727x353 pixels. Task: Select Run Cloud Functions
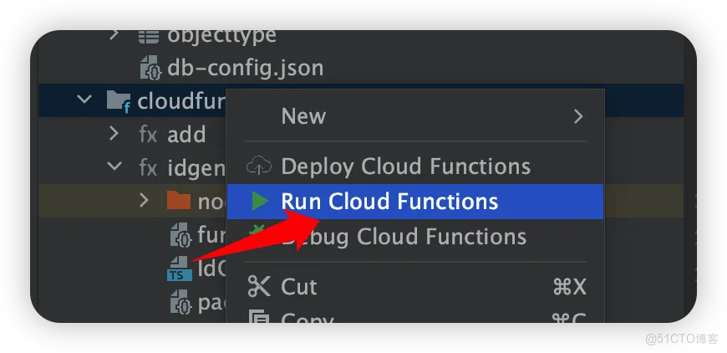coord(415,202)
